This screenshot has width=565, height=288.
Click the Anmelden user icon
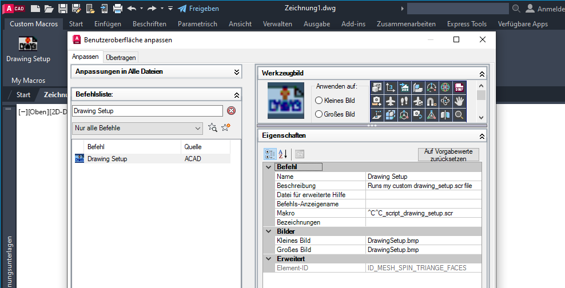click(530, 8)
